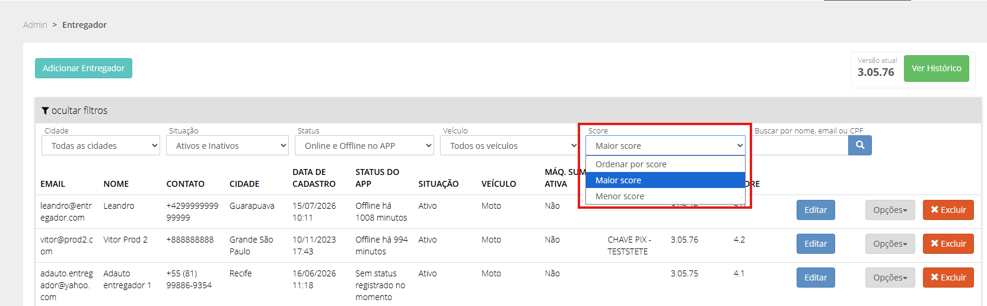Click registration date 10/11/2023 17:43
The width and height of the screenshot is (987, 306).
tap(314, 246)
